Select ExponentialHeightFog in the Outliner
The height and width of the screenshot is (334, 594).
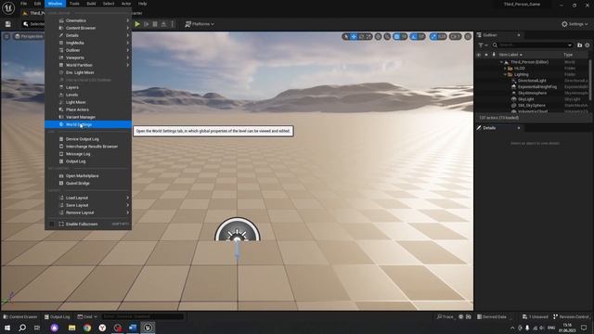coord(537,86)
